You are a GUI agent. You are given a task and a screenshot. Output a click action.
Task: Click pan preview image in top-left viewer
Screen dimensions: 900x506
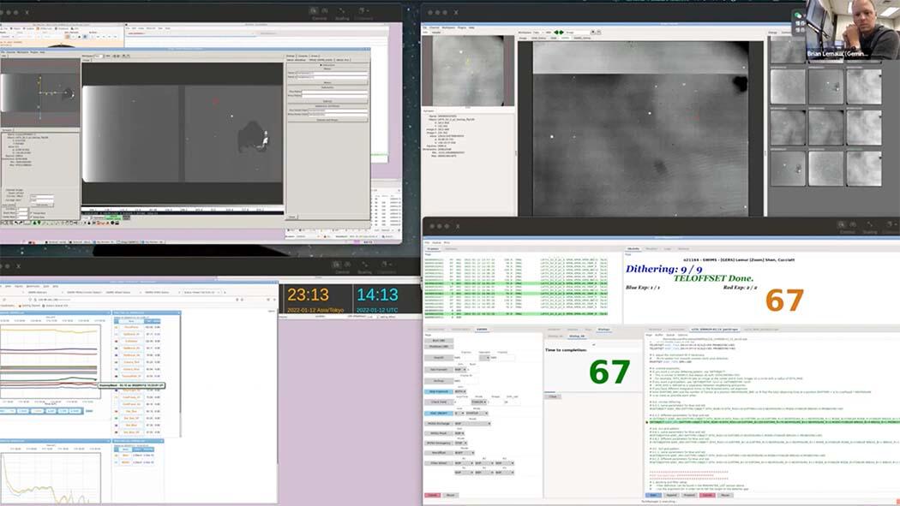39,92
